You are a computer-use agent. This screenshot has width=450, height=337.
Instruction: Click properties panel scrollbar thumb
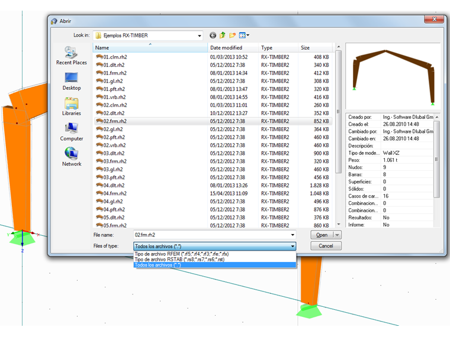pyautogui.click(x=436, y=159)
